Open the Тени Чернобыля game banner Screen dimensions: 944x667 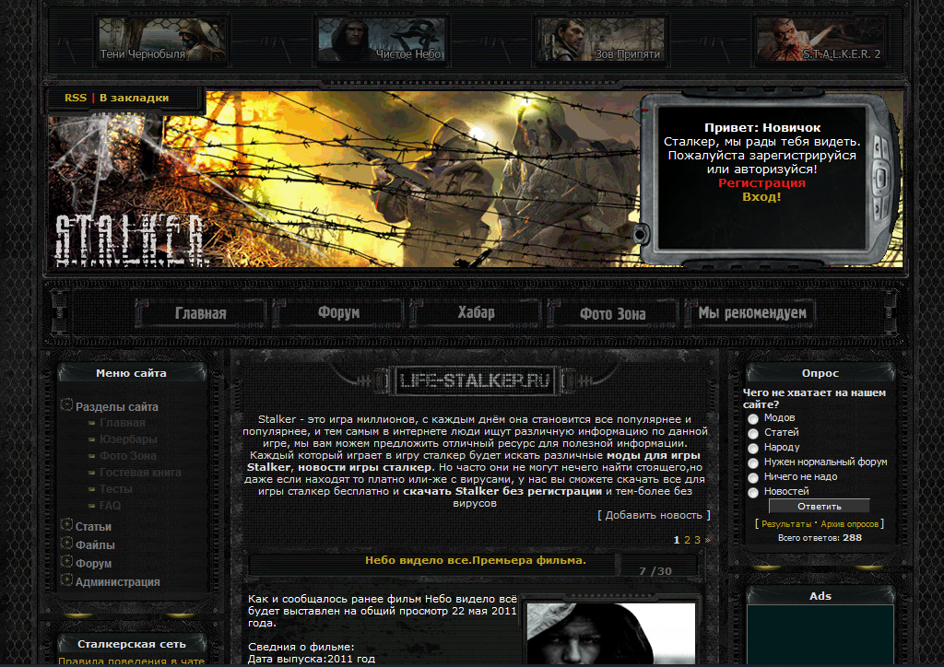162,40
